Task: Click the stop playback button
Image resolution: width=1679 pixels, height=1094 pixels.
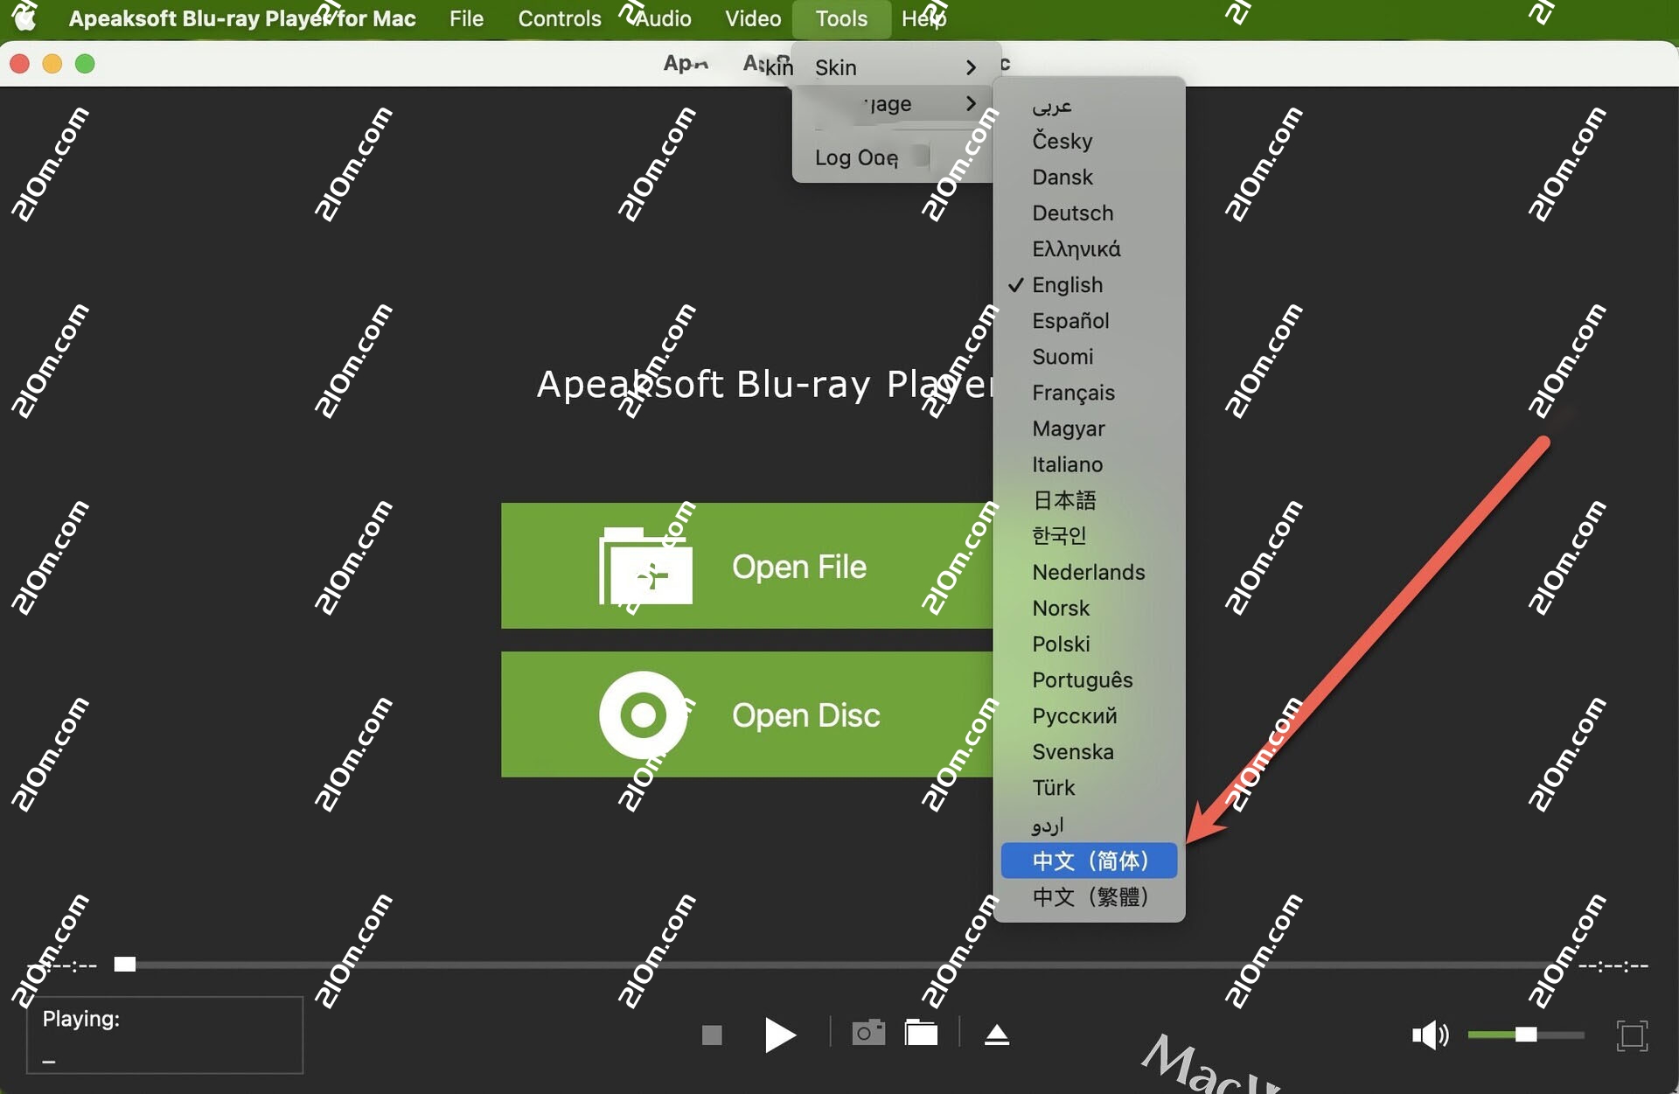Action: click(712, 1035)
